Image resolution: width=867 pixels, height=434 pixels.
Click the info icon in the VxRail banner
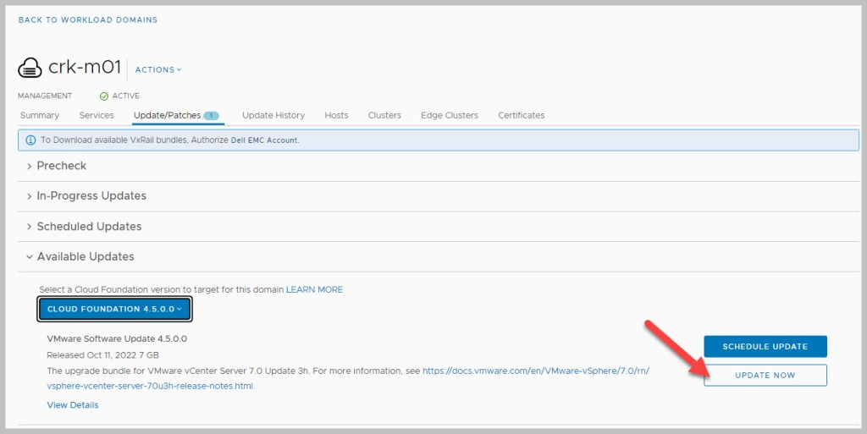point(30,140)
